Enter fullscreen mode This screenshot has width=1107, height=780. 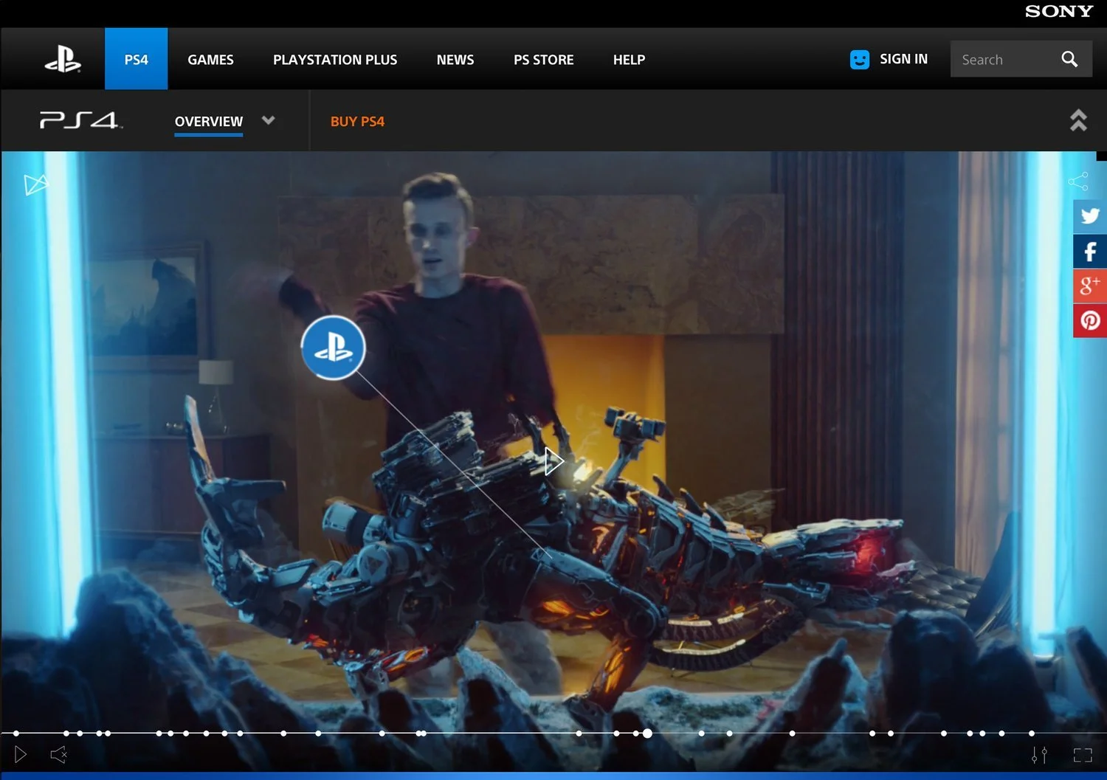pos(1083,755)
